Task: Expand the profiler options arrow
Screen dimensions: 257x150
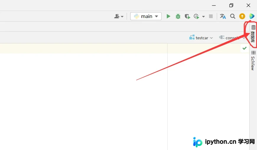Action: (203, 17)
